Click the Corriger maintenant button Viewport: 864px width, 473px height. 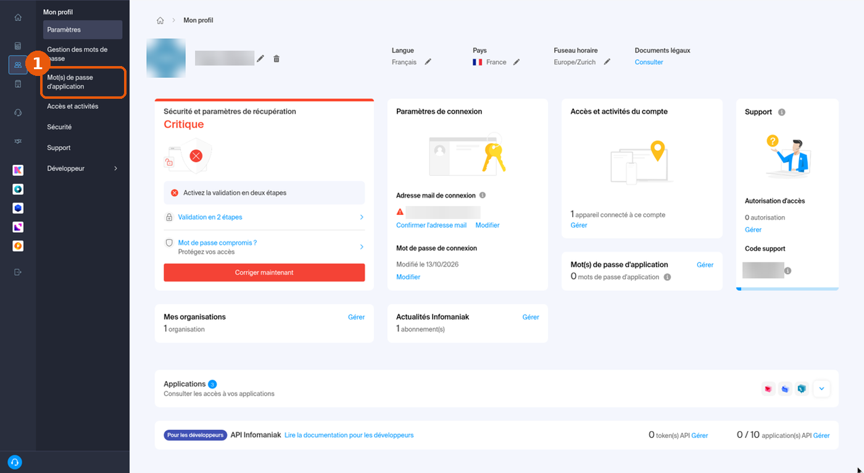click(264, 272)
